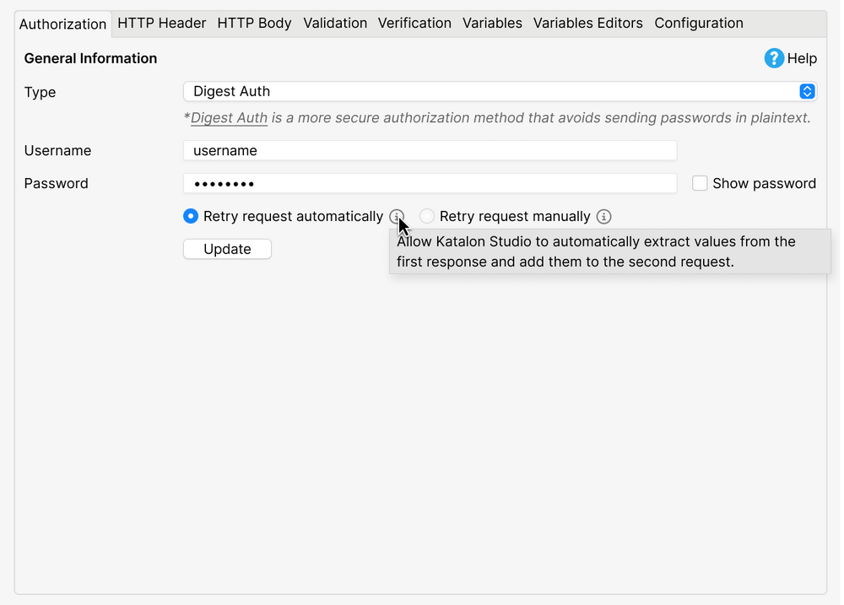The width and height of the screenshot is (844, 605).
Task: Select Retry request manually
Action: 427,216
